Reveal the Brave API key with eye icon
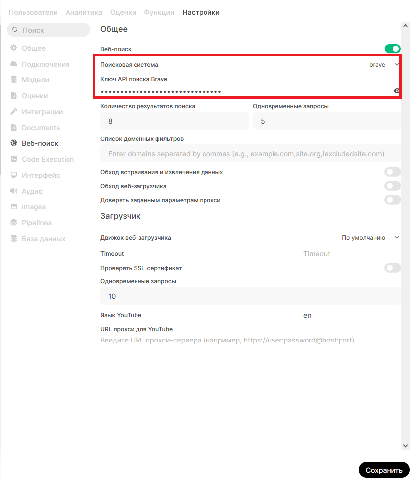 coord(397,91)
